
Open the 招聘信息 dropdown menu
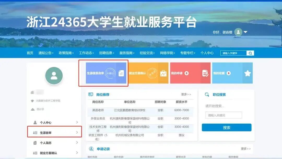106,53
